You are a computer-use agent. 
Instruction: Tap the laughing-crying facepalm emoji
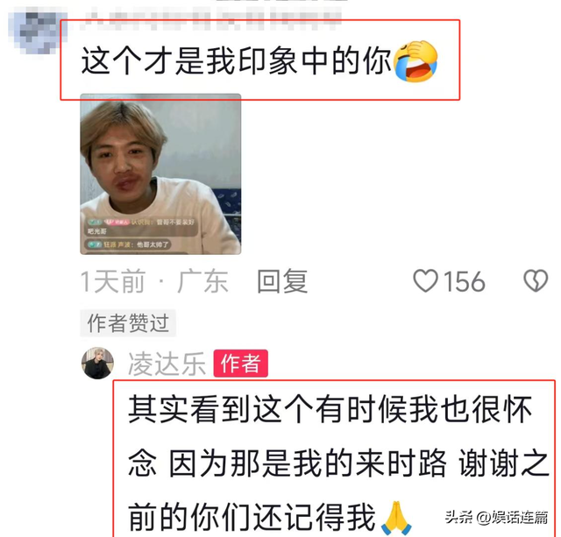pos(415,61)
